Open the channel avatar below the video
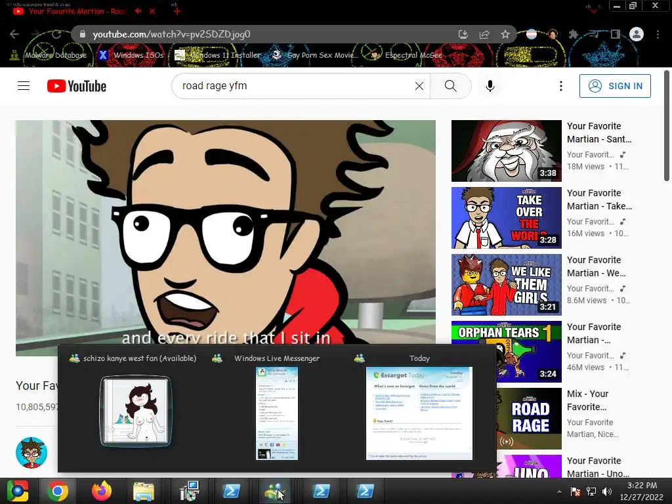 (x=31, y=453)
